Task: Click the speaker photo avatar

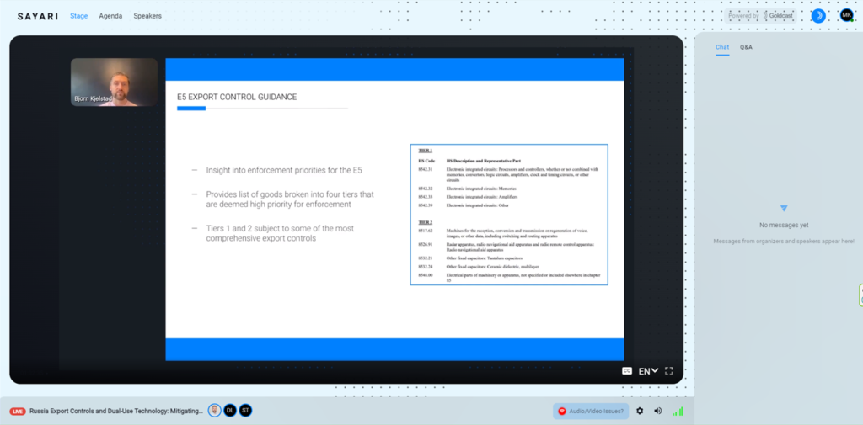Action: (214, 411)
